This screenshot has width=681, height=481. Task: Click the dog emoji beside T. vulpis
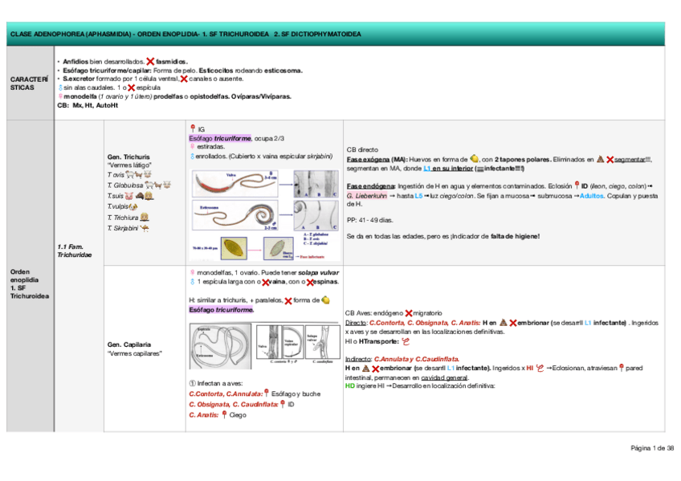133,206
